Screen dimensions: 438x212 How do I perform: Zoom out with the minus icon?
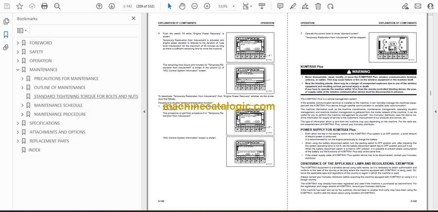pyautogui.click(x=195, y=6)
